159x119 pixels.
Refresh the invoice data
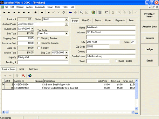point(64,12)
